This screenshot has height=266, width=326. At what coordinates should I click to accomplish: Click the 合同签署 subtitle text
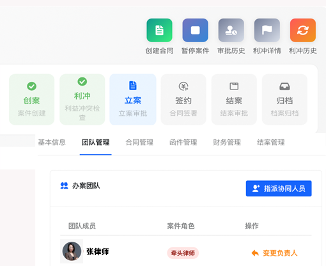pyautogui.click(x=183, y=113)
